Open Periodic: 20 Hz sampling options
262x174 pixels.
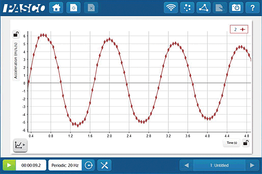[65, 165]
